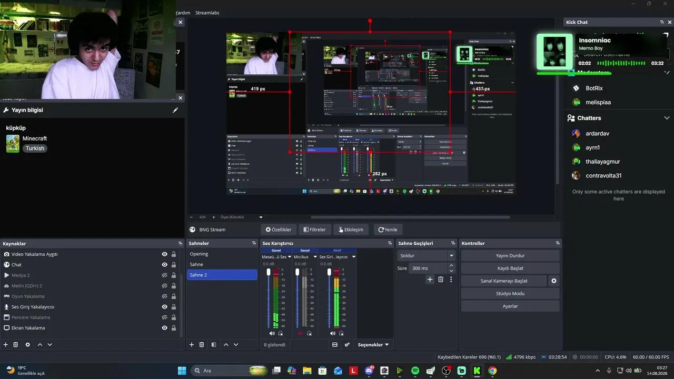Hide the Ekran Yakalama source
The image size is (674, 379).
pos(165,328)
